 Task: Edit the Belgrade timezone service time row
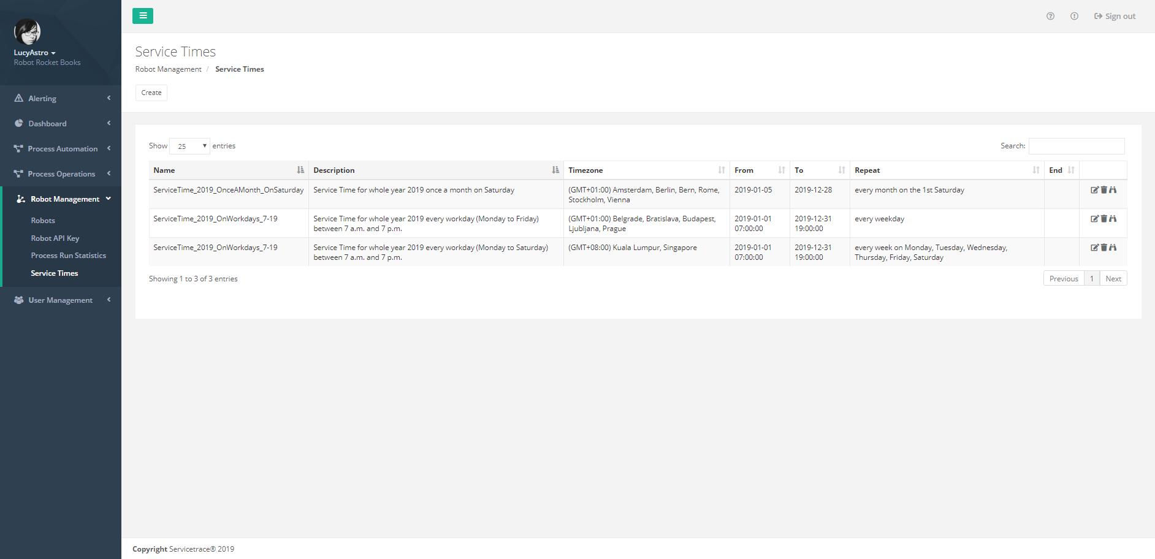coord(1094,219)
